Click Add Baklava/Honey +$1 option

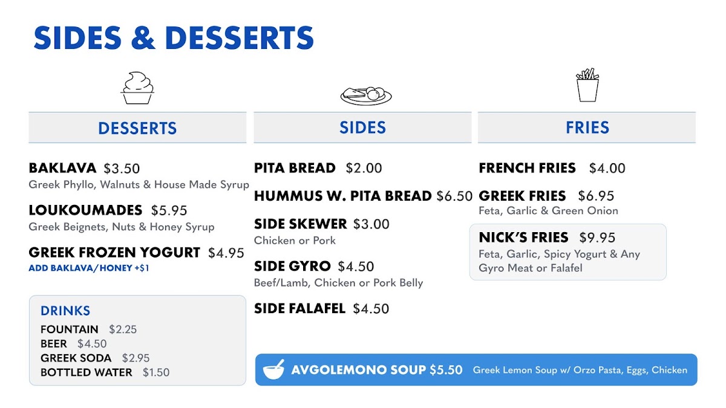[88, 268]
